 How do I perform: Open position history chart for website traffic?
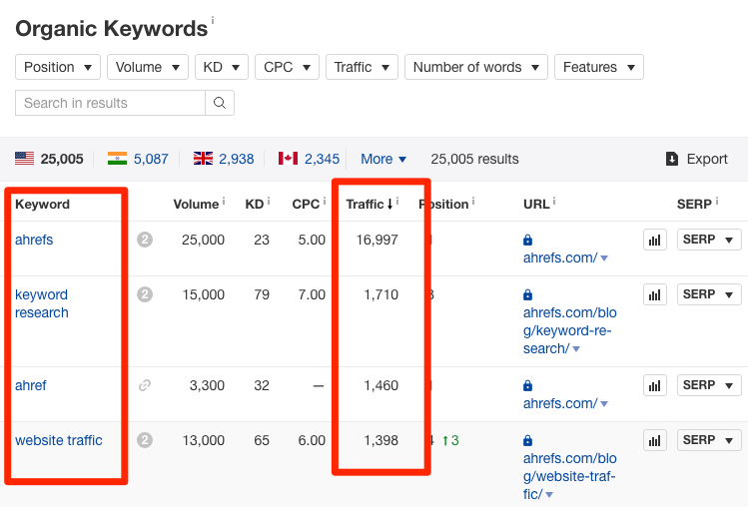click(655, 440)
